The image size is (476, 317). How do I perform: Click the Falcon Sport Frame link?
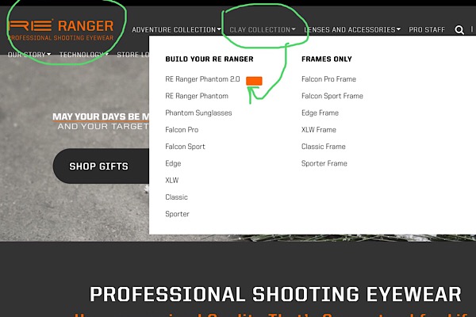[332, 96]
